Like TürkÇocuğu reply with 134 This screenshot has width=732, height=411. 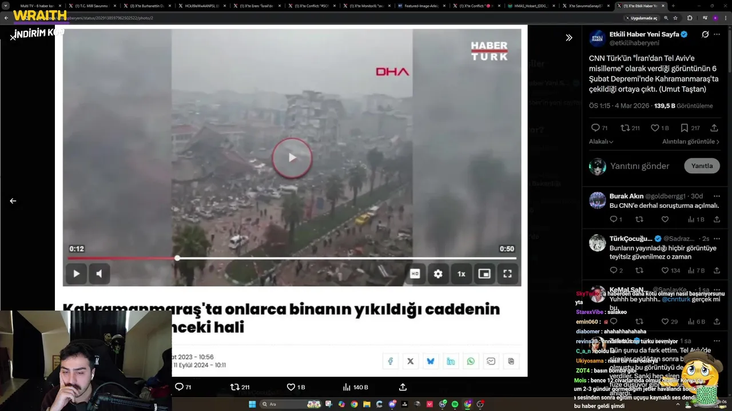click(670, 271)
